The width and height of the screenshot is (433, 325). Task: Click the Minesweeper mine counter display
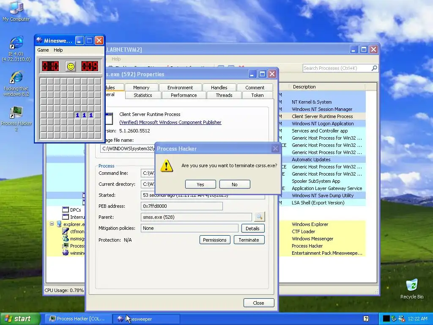pos(50,66)
